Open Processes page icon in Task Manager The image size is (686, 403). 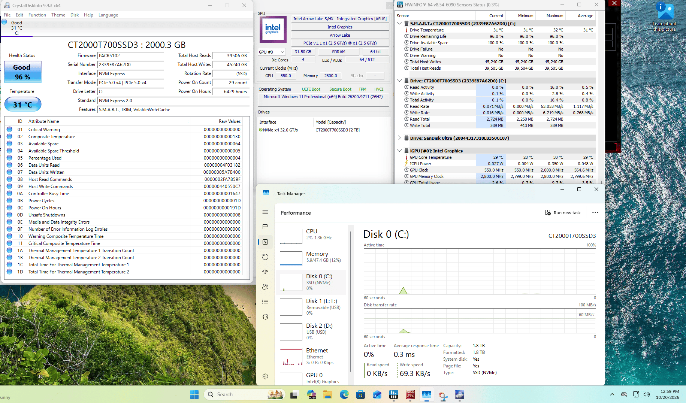(265, 227)
